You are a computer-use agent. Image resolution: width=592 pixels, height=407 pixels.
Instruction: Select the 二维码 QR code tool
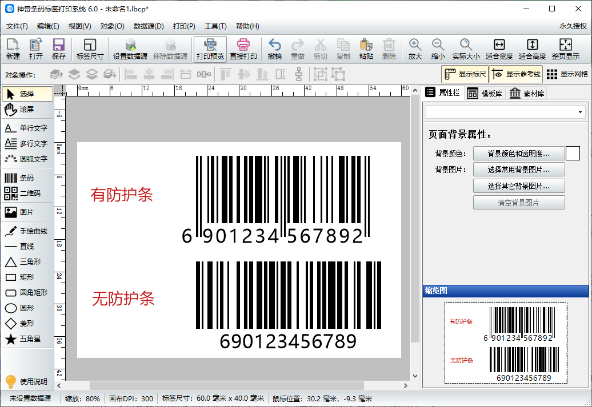point(27,194)
